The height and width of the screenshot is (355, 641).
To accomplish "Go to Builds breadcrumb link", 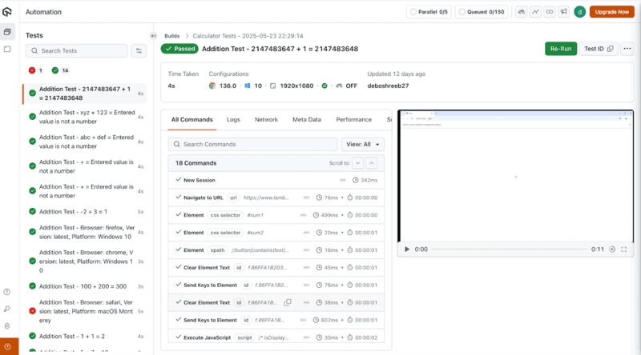I will (172, 36).
